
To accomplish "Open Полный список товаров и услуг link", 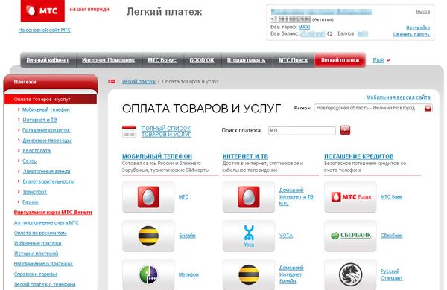I will [x=166, y=132].
